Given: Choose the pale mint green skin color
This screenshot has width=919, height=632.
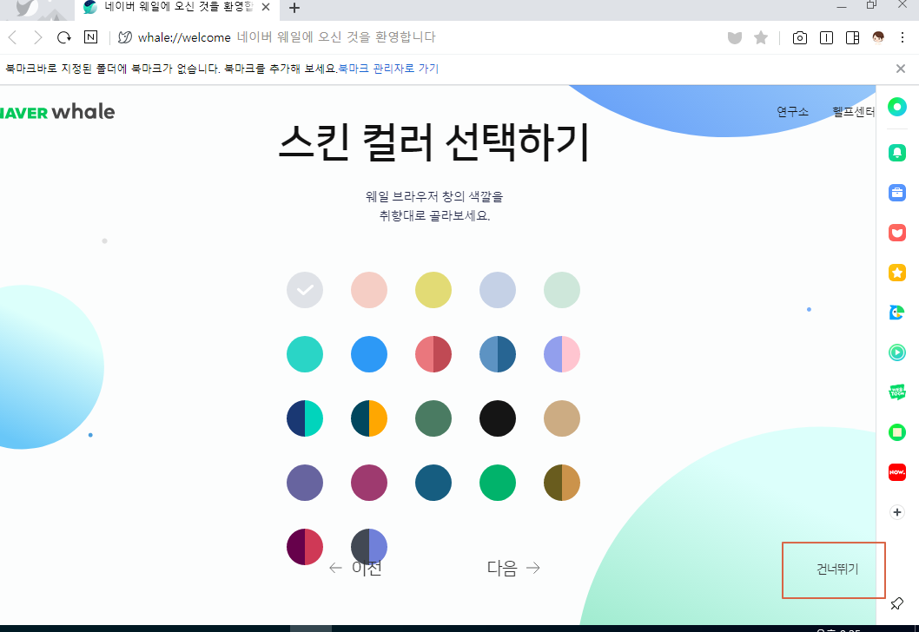Looking at the screenshot, I should (562, 290).
